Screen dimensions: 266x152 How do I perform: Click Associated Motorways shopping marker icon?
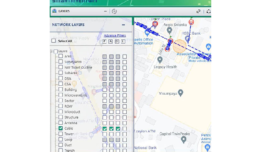208,47
